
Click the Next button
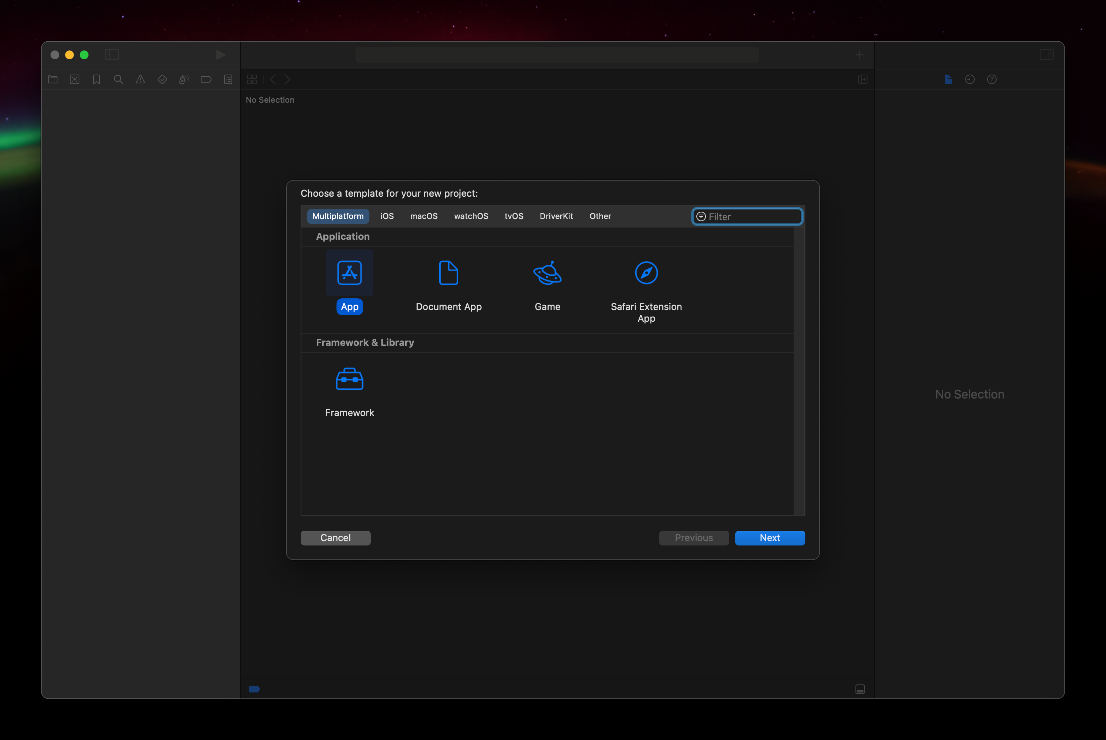pos(770,538)
